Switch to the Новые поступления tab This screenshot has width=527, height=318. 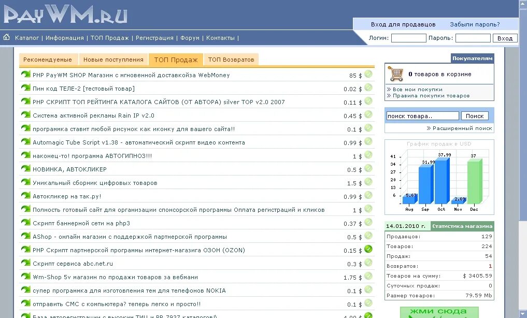pos(113,60)
